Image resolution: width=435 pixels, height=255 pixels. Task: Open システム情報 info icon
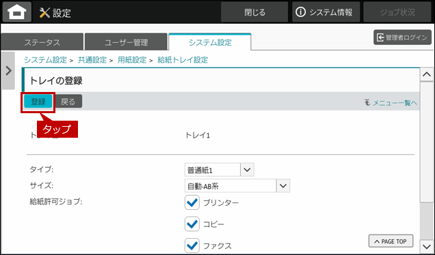(300, 12)
